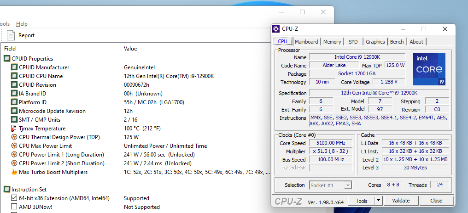Click the Instruction Set chip icon

tap(7, 190)
